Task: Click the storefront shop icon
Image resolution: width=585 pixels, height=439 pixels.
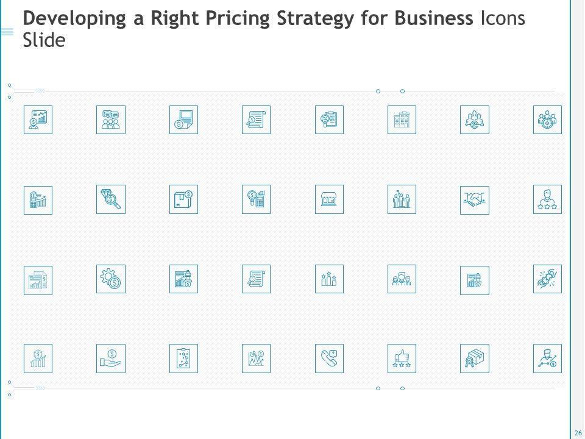Action: coord(329,199)
